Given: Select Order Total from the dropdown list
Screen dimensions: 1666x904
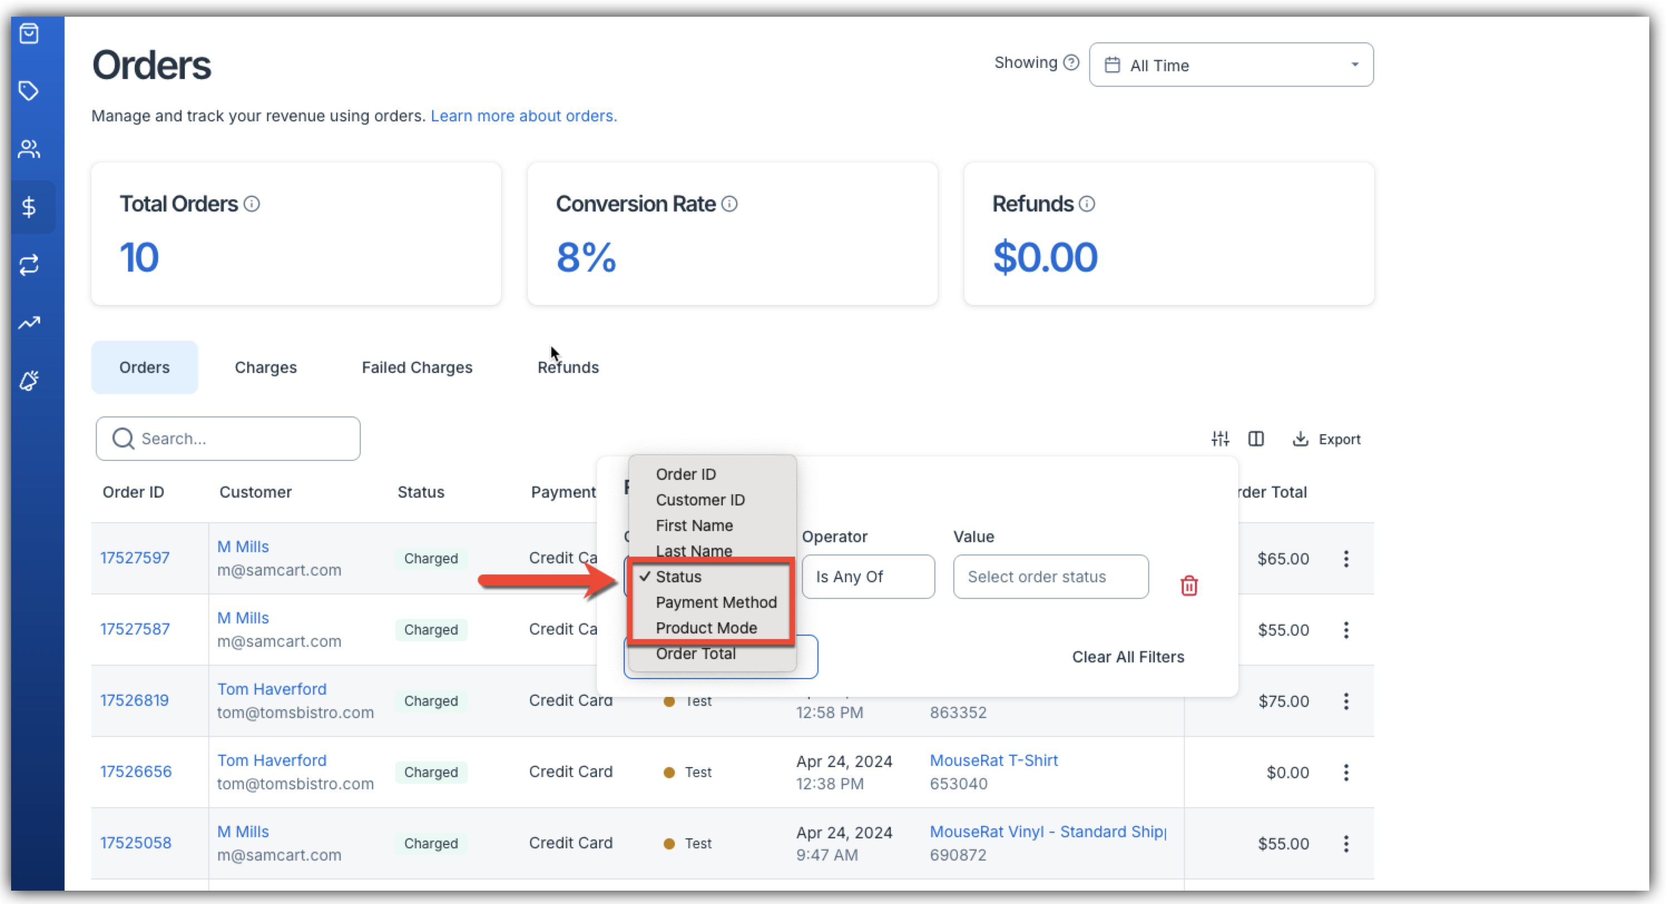Looking at the screenshot, I should click(695, 654).
